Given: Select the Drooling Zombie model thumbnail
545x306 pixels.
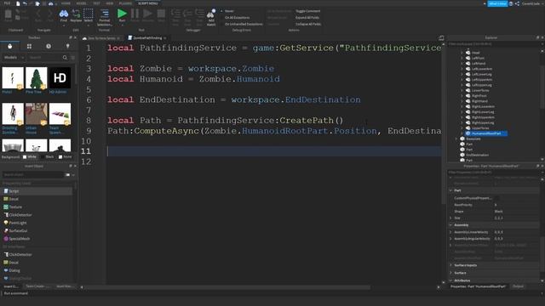Looking at the screenshot, I should [x=13, y=114].
